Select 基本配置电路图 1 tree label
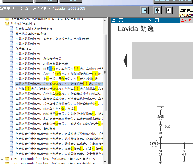This screenshot has height=164, width=193. point(23,24)
